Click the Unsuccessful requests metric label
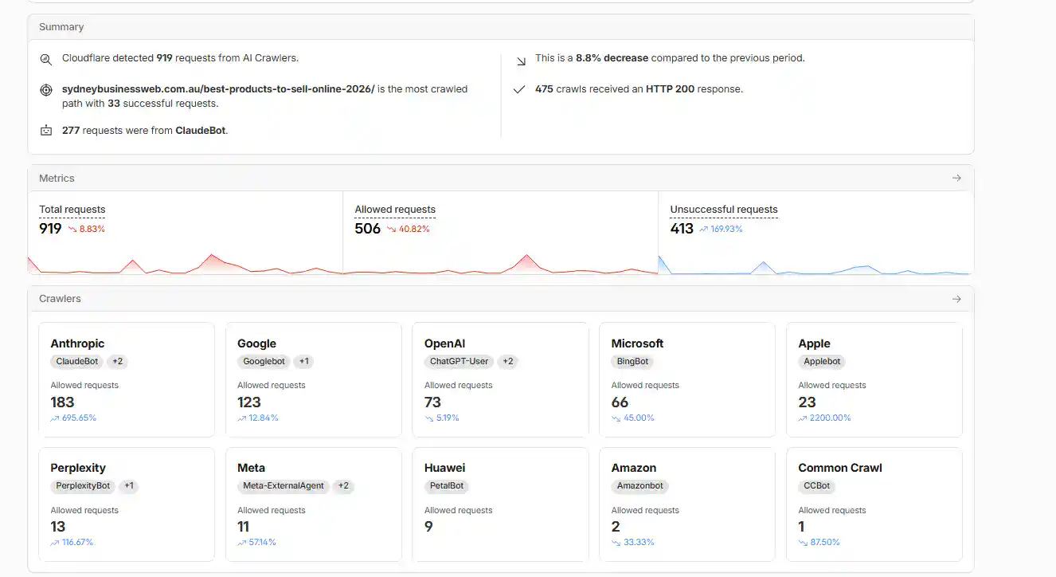 coord(724,210)
